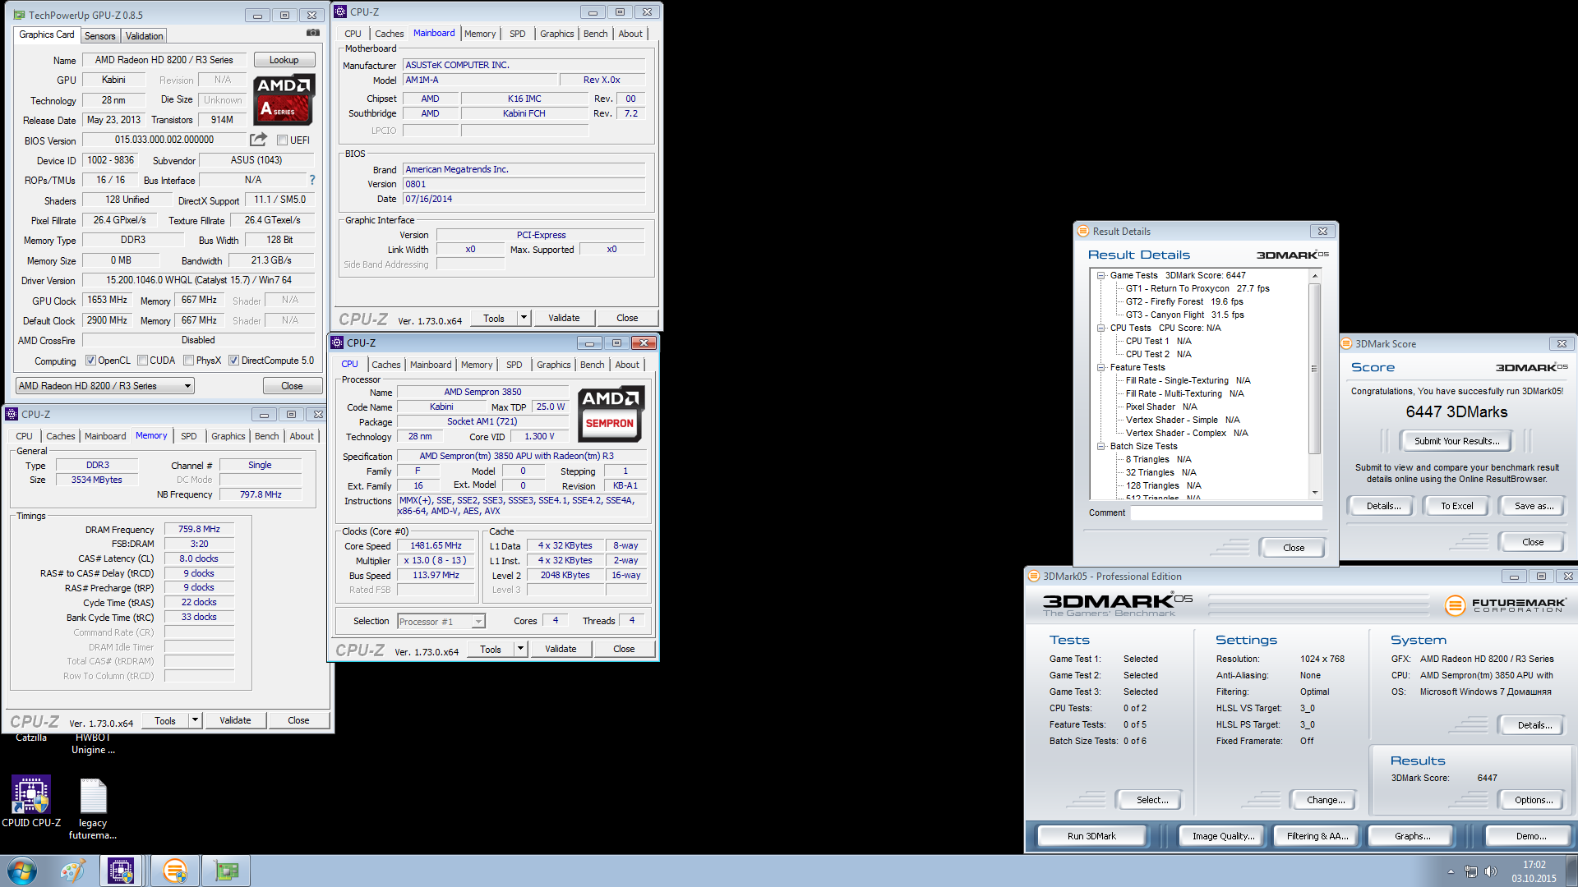Open the GPU selection dropdown in GPU-Z
The image size is (1578, 887).
click(x=105, y=386)
